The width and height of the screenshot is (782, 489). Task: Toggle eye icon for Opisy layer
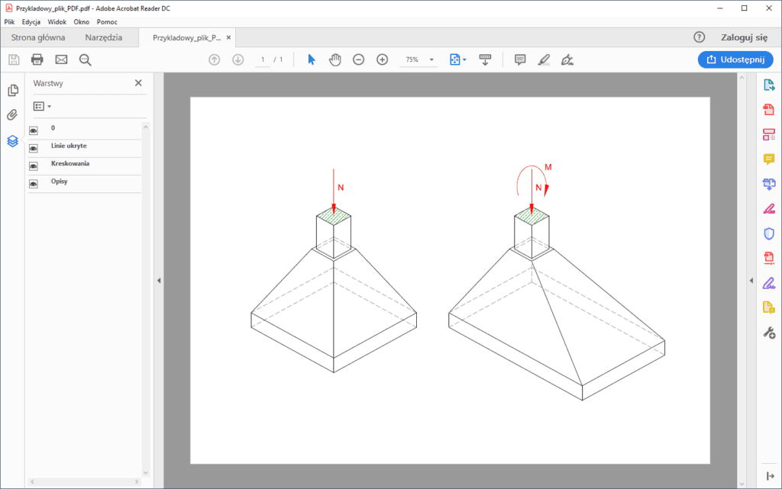(34, 183)
